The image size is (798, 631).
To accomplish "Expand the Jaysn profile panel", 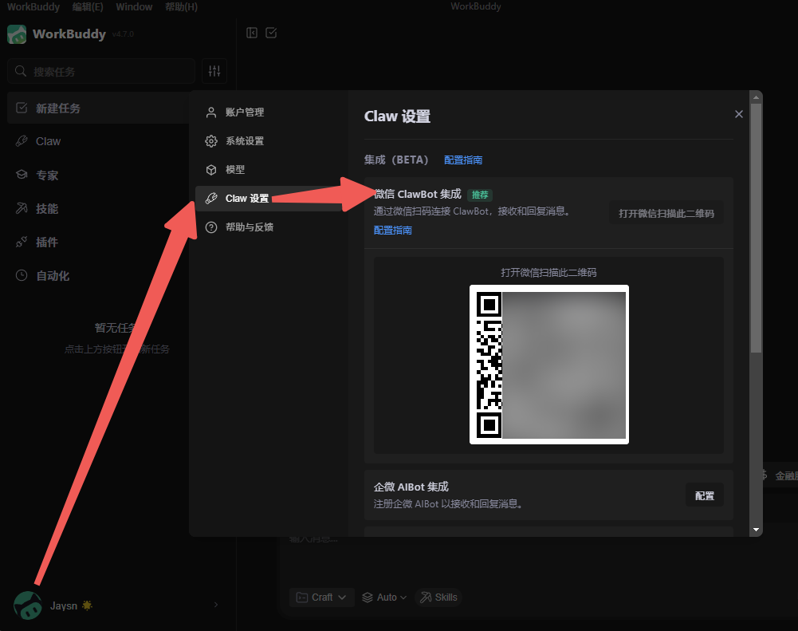I will coord(215,605).
